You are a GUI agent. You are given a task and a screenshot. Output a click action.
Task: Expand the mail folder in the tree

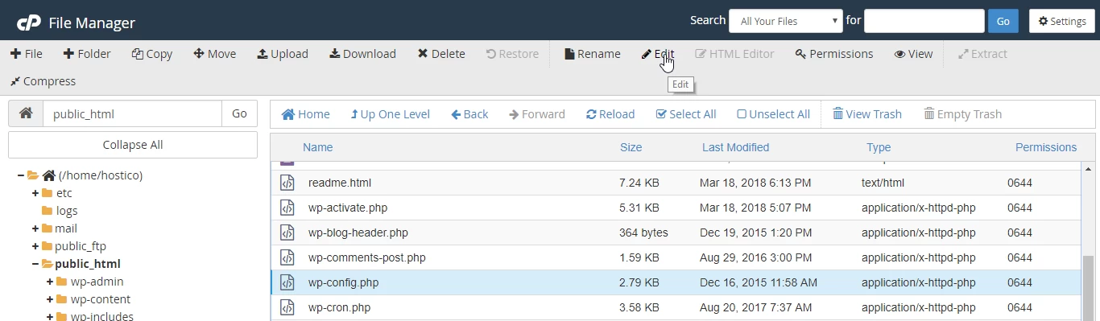tap(35, 228)
